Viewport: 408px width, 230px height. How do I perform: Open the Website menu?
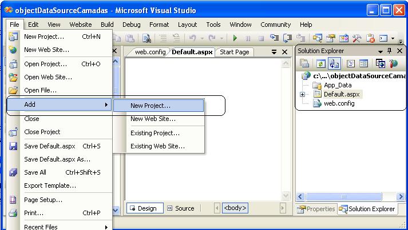coord(81,25)
